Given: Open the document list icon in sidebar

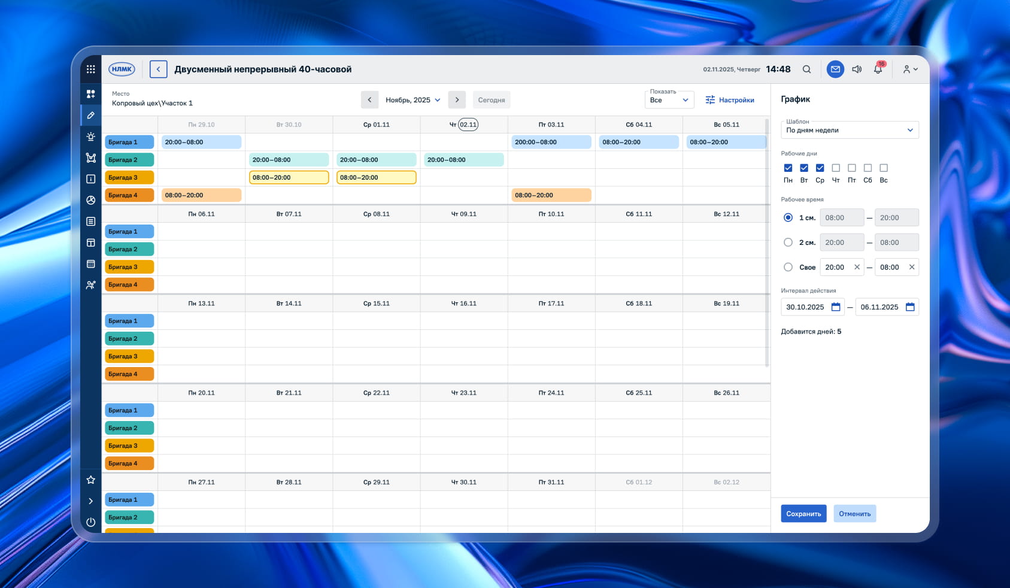Looking at the screenshot, I should (x=91, y=222).
